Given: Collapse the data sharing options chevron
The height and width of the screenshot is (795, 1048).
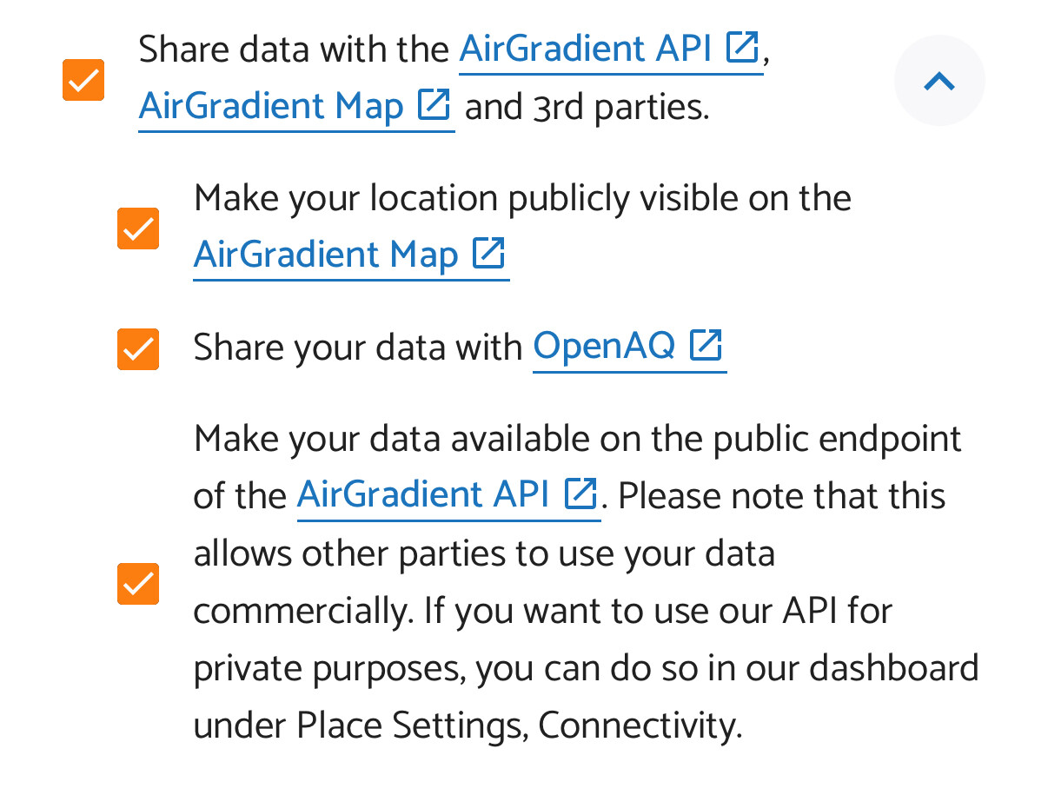Looking at the screenshot, I should coord(939,81).
